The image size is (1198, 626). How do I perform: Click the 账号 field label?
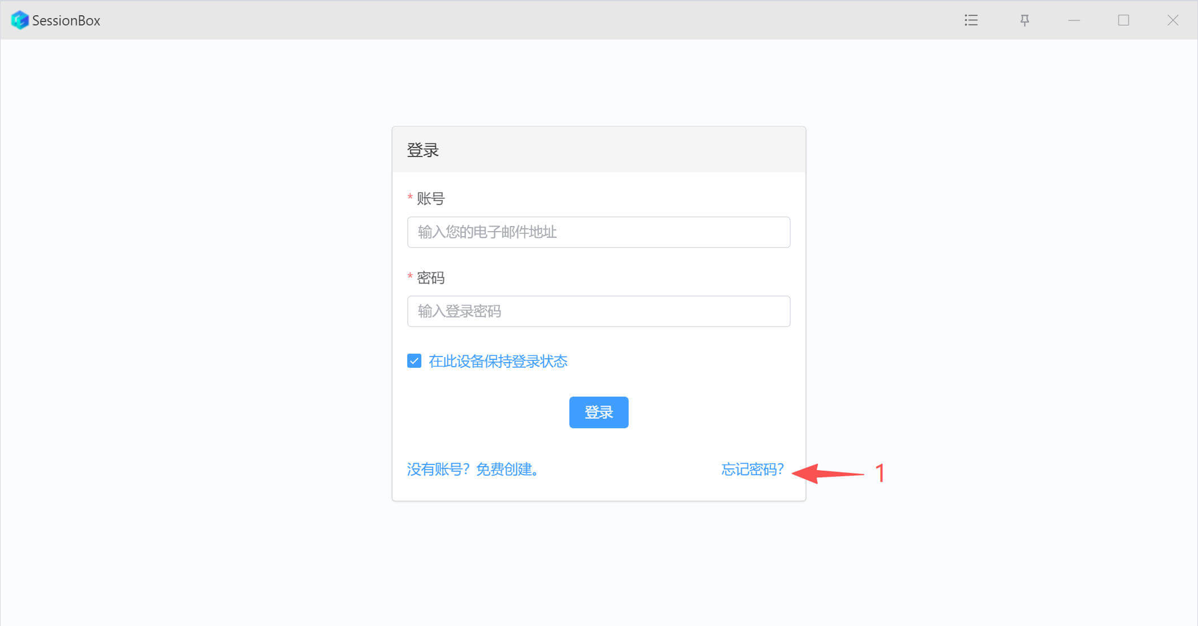coord(430,199)
